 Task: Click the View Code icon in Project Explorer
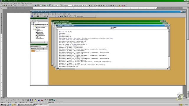click(x=32, y=20)
